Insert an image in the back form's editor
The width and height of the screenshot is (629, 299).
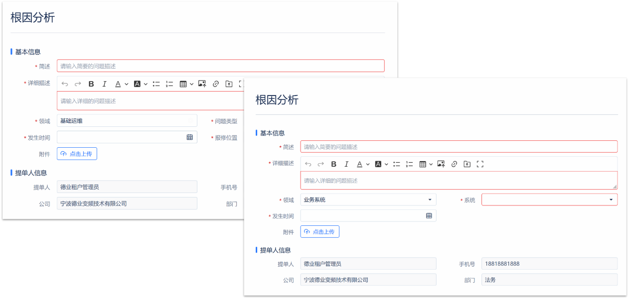pyautogui.click(x=202, y=84)
